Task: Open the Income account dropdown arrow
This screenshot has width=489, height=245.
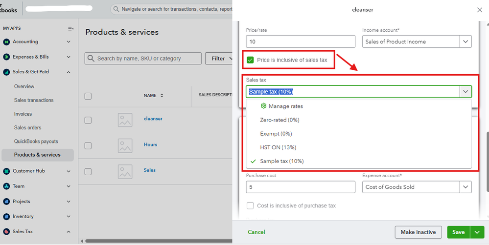Action: pyautogui.click(x=466, y=41)
